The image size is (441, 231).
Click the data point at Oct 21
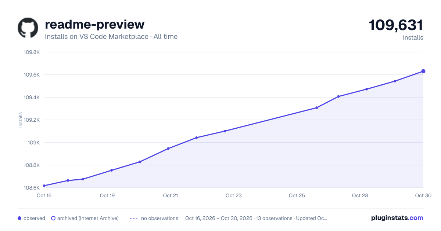(168, 148)
